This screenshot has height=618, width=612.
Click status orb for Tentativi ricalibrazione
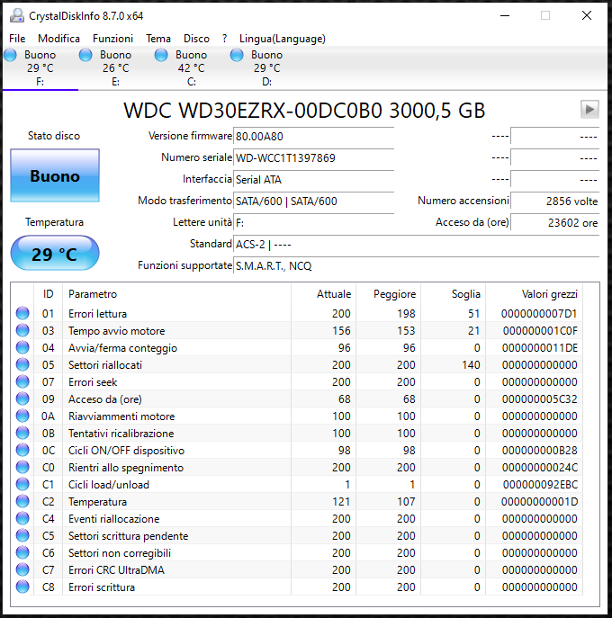pyautogui.click(x=22, y=433)
